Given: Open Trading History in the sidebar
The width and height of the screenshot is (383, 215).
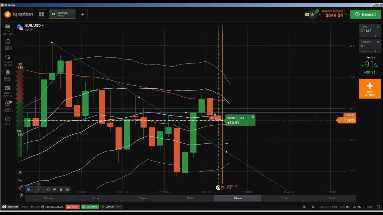Looking at the screenshot, I should 8,42.
